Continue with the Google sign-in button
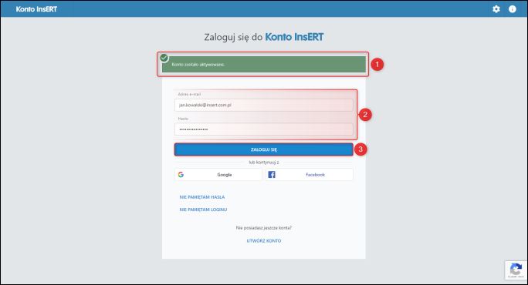 [x=218, y=174]
